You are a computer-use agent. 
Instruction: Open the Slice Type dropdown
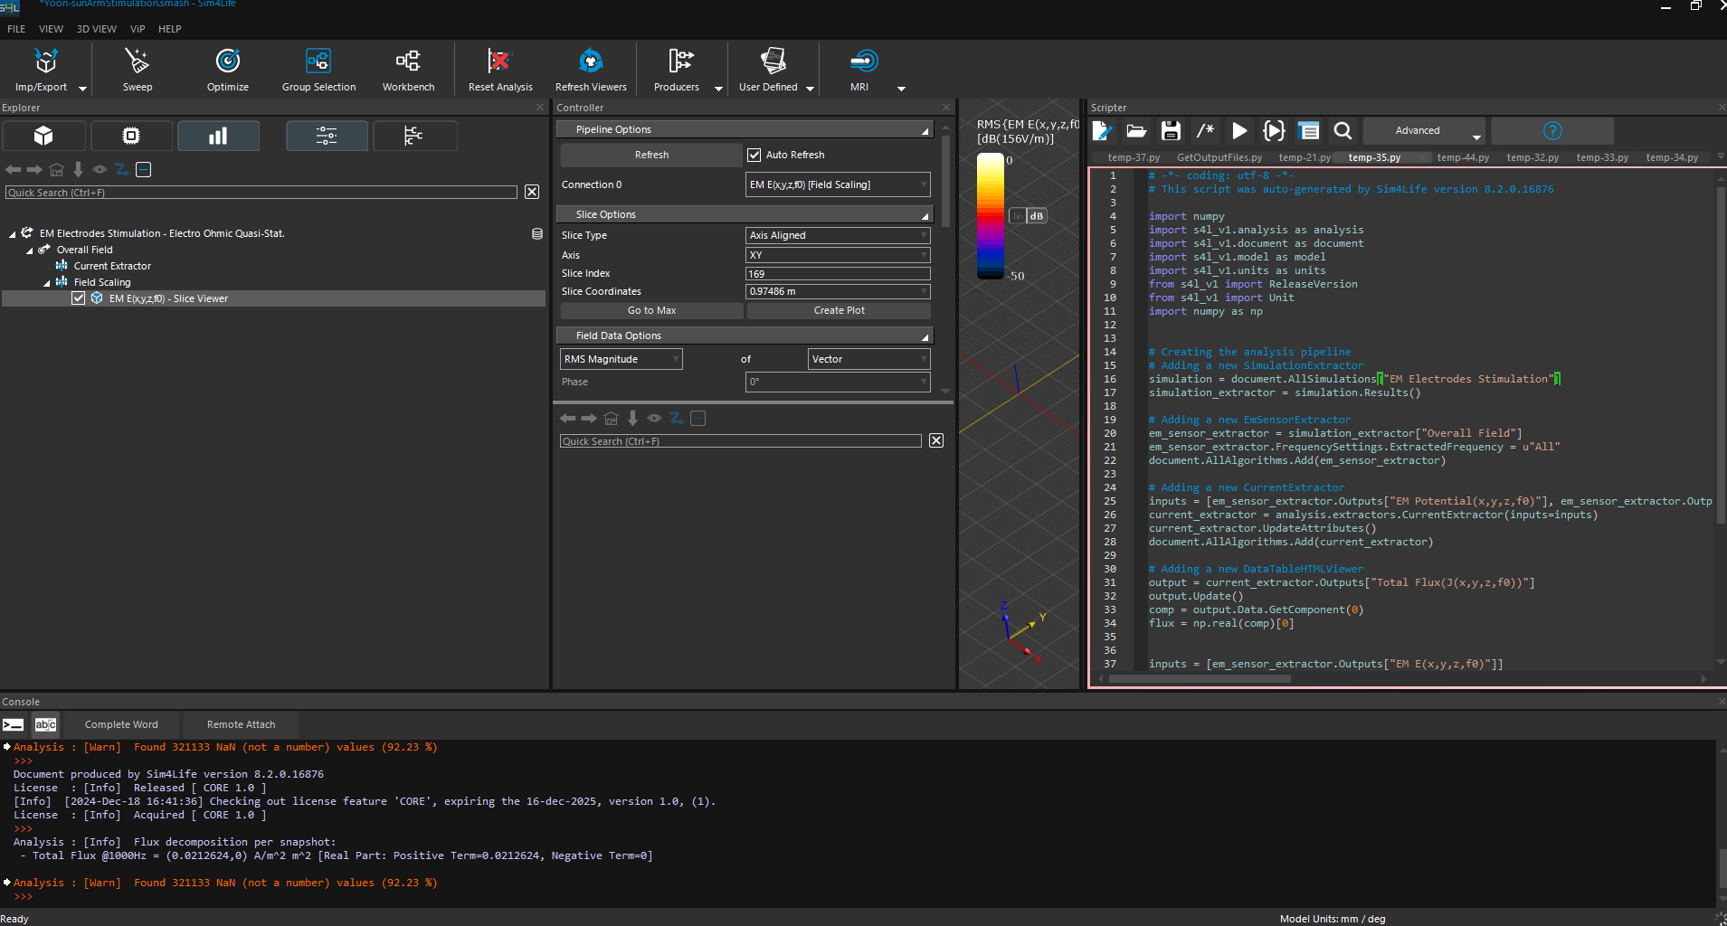[838, 235]
